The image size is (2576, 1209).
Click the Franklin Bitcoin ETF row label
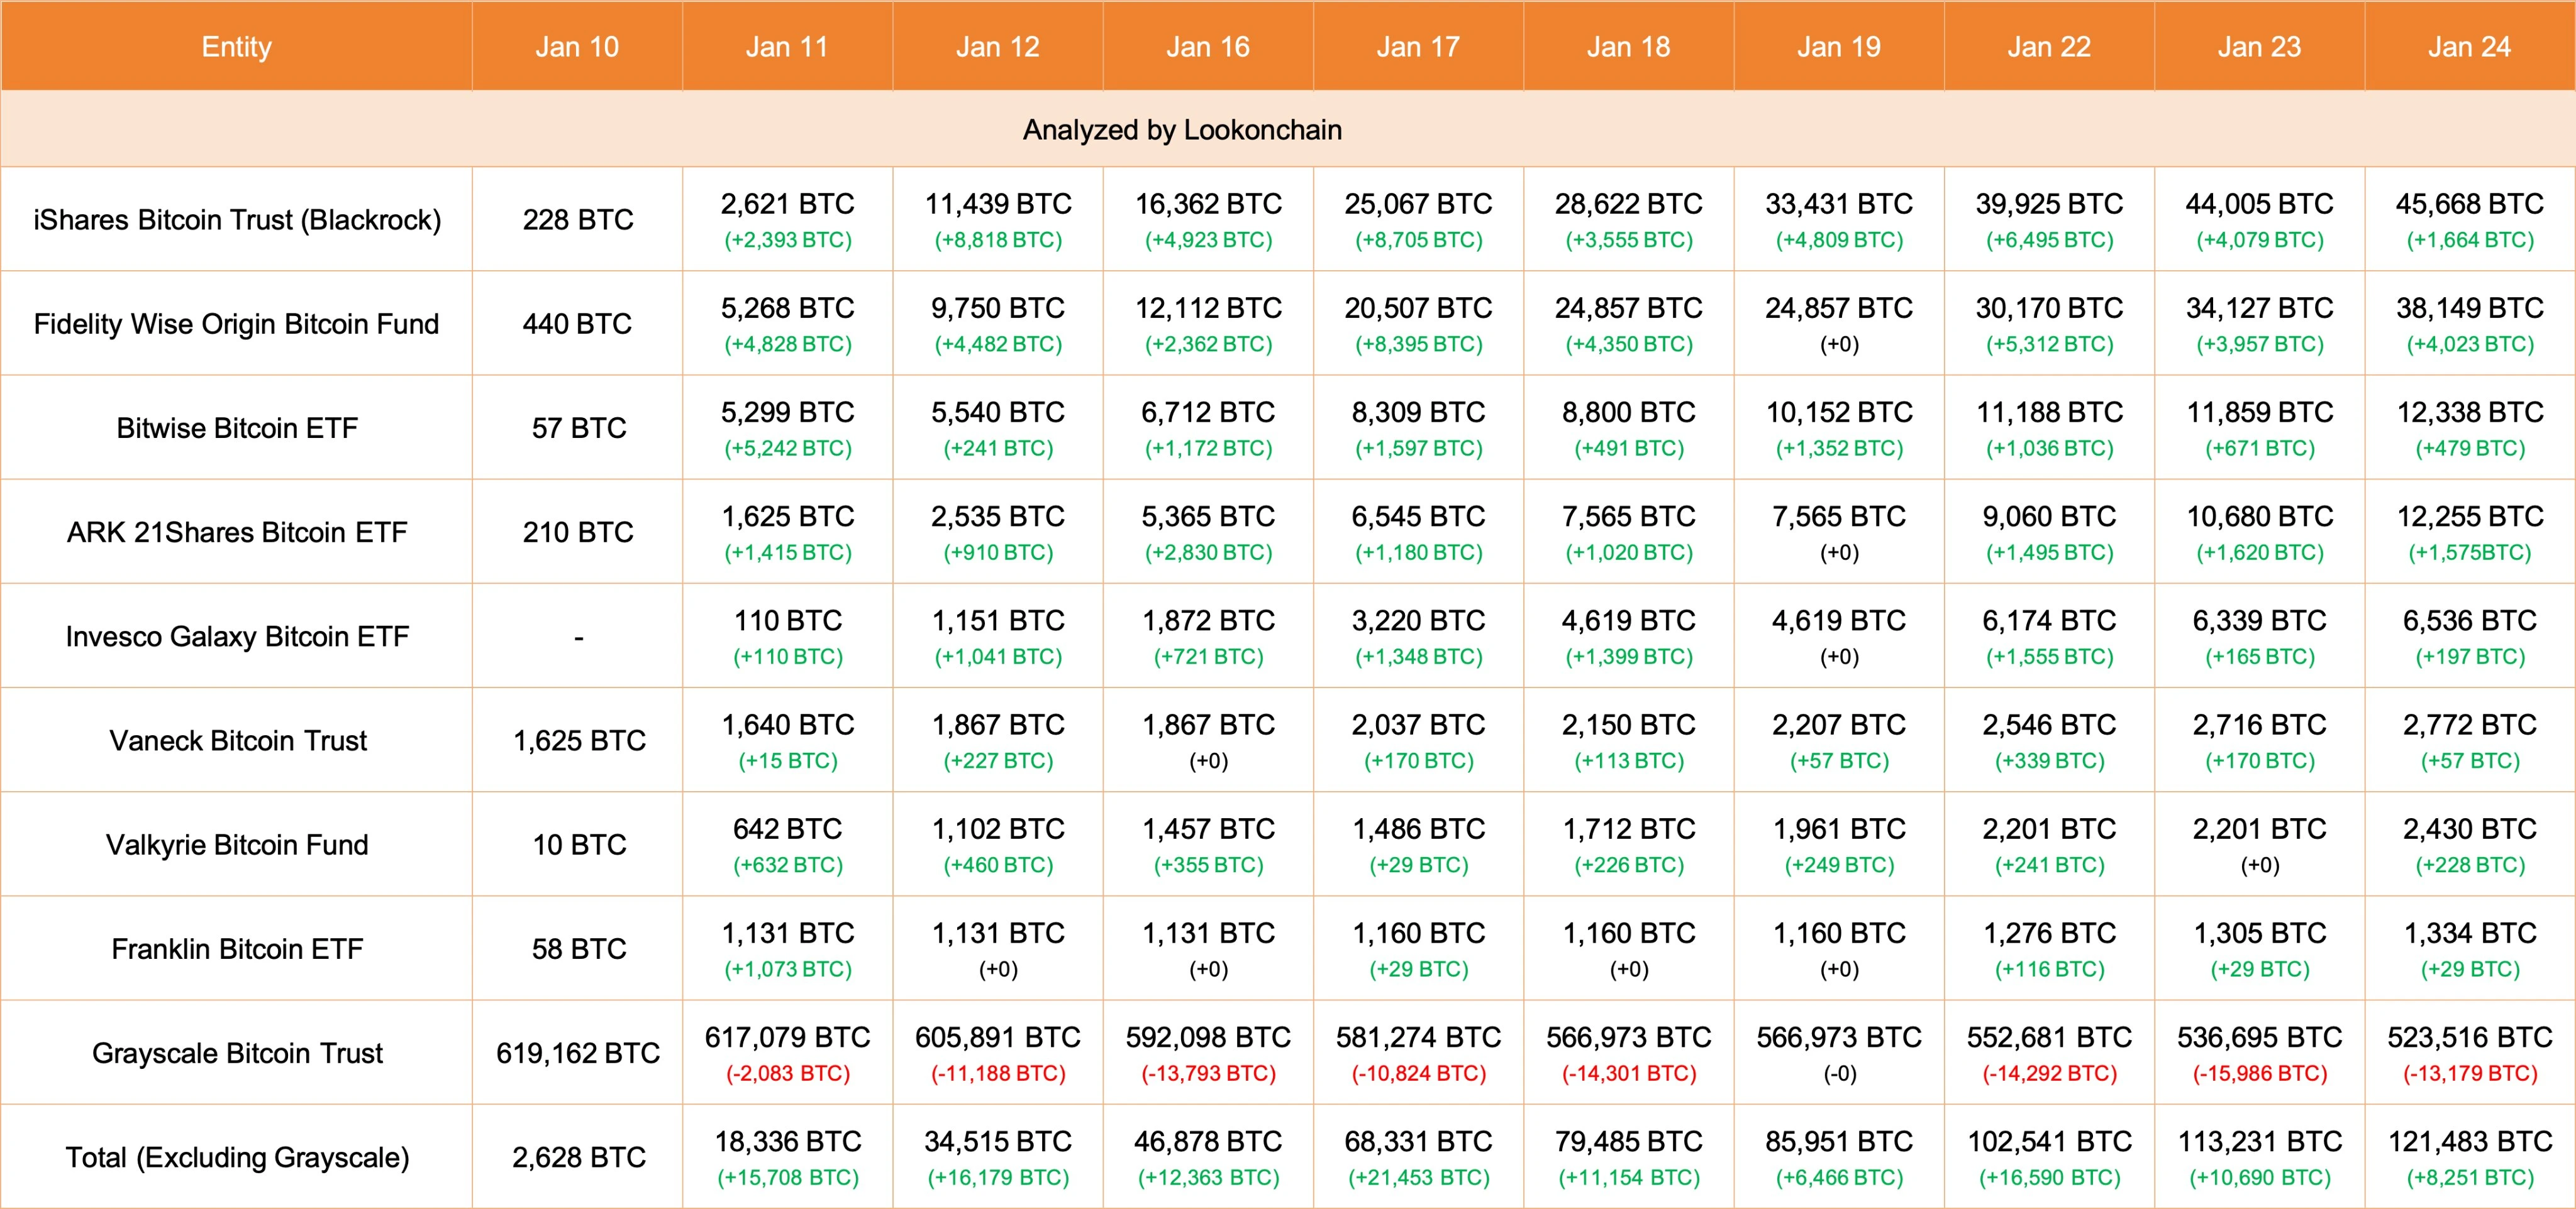(237, 948)
